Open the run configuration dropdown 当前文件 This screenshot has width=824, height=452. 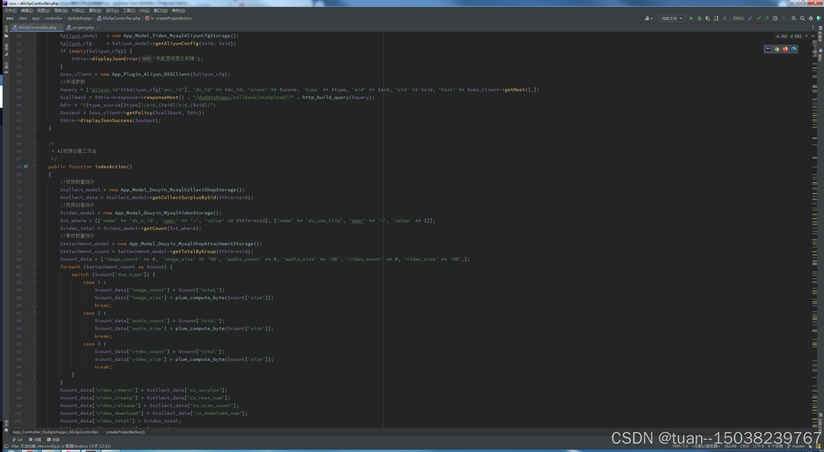pos(672,19)
